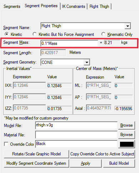This screenshot has width=139, height=173.
Task: Click Browse next to Material File
Action: pos(126,135)
